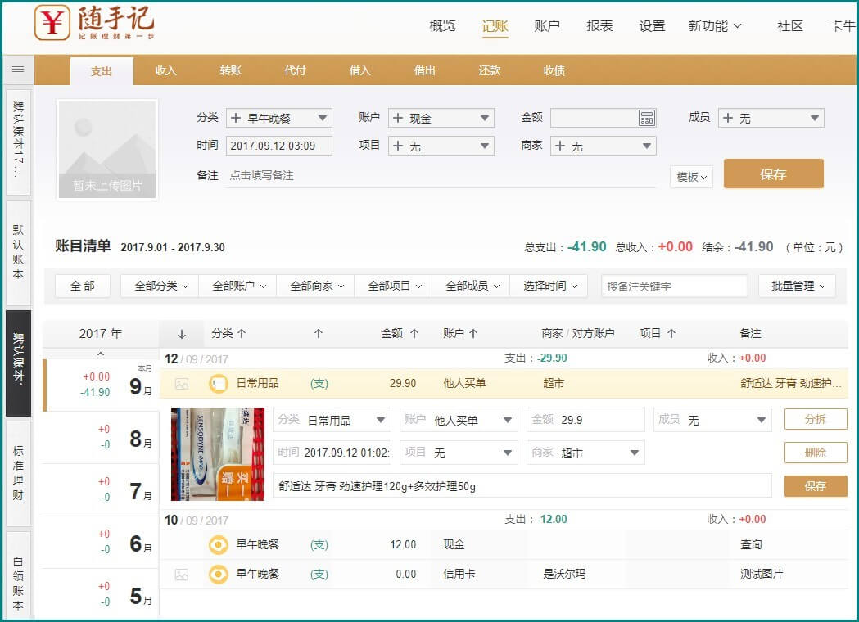
Task: Open 报表 in top navigation
Action: coord(599,26)
